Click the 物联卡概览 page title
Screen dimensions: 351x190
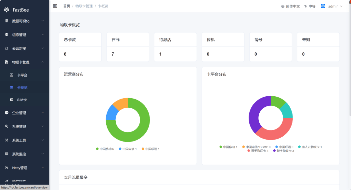70,25
